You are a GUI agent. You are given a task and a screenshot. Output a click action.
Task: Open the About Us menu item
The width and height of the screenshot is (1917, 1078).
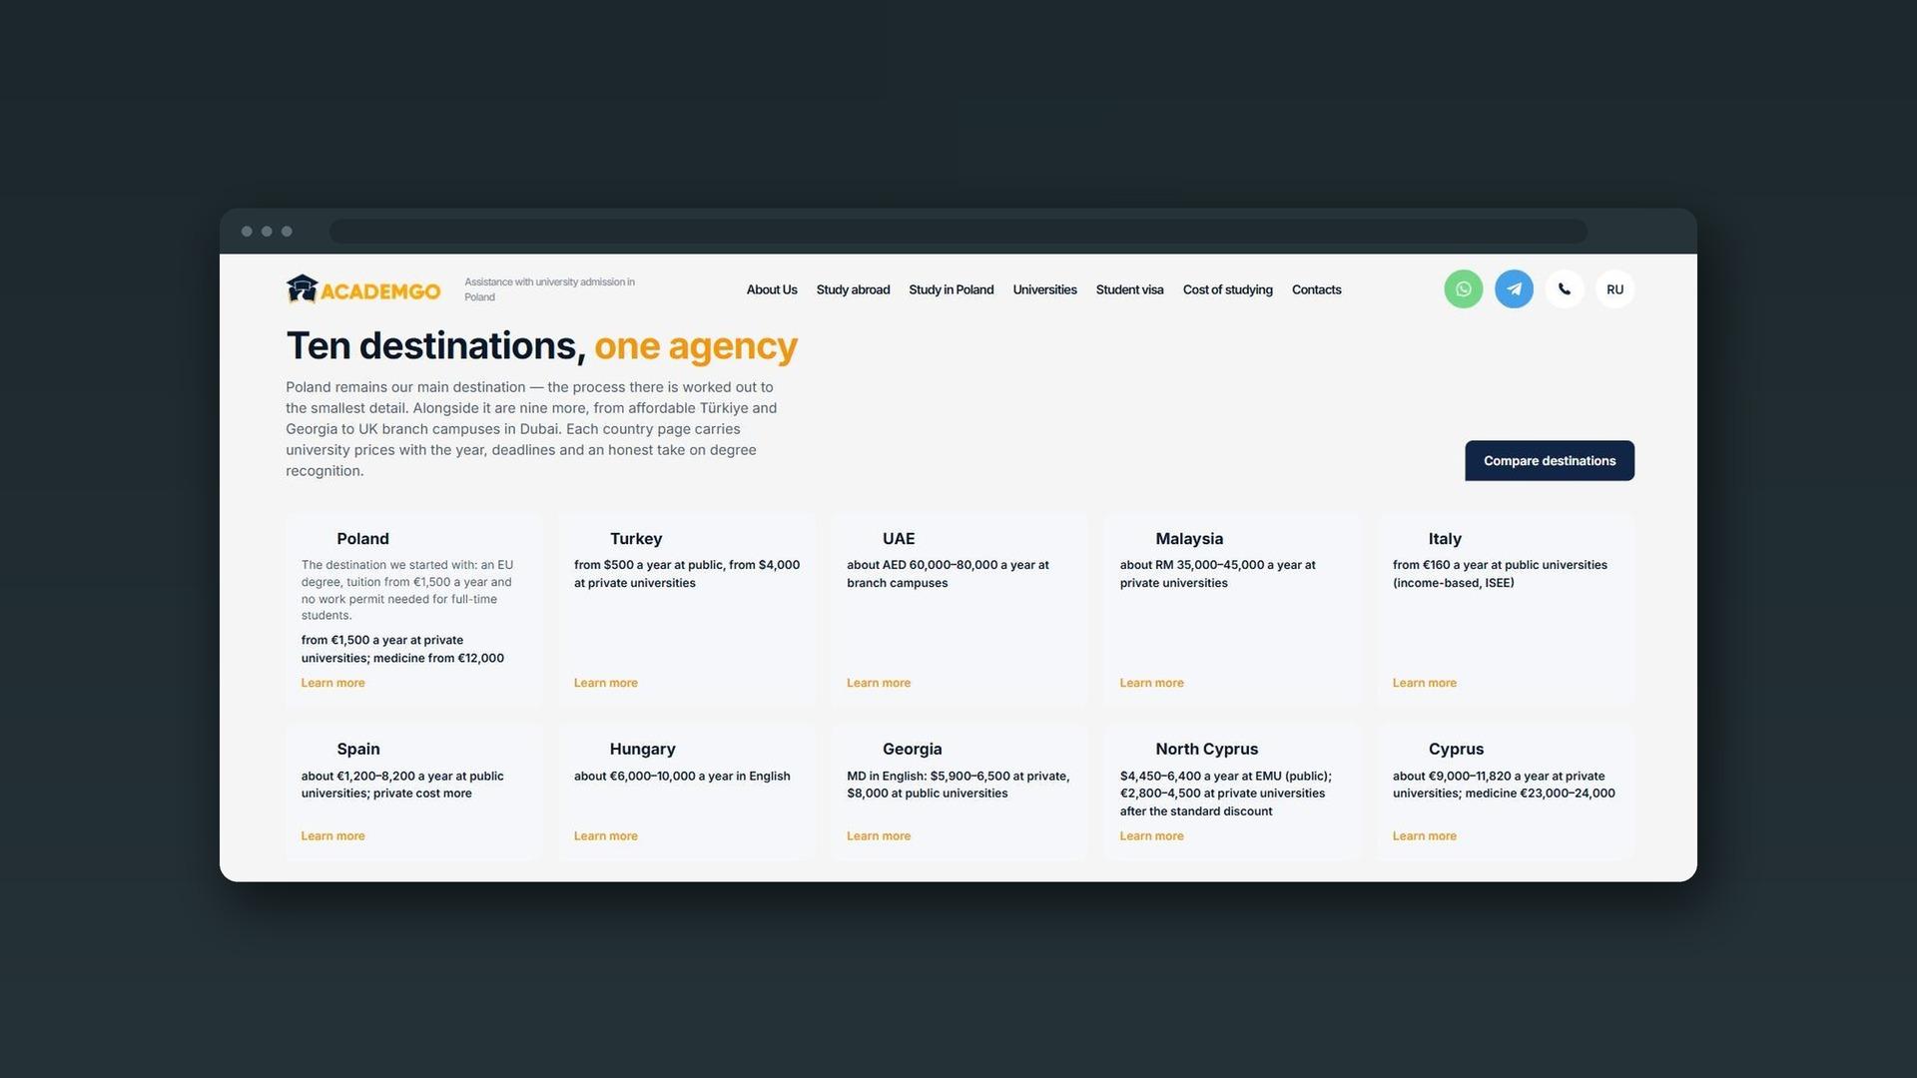[x=772, y=289]
